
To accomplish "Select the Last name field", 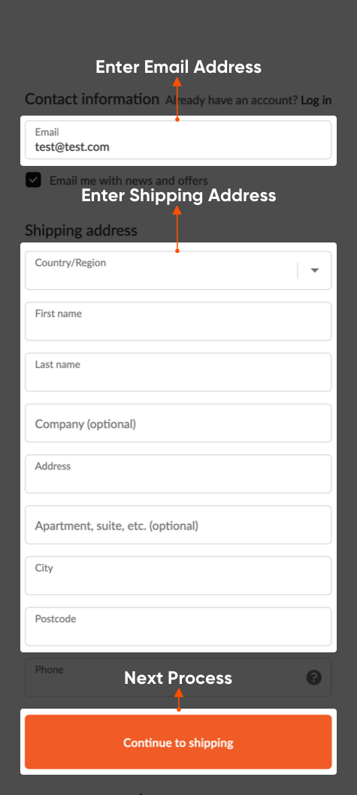I will 178,372.
